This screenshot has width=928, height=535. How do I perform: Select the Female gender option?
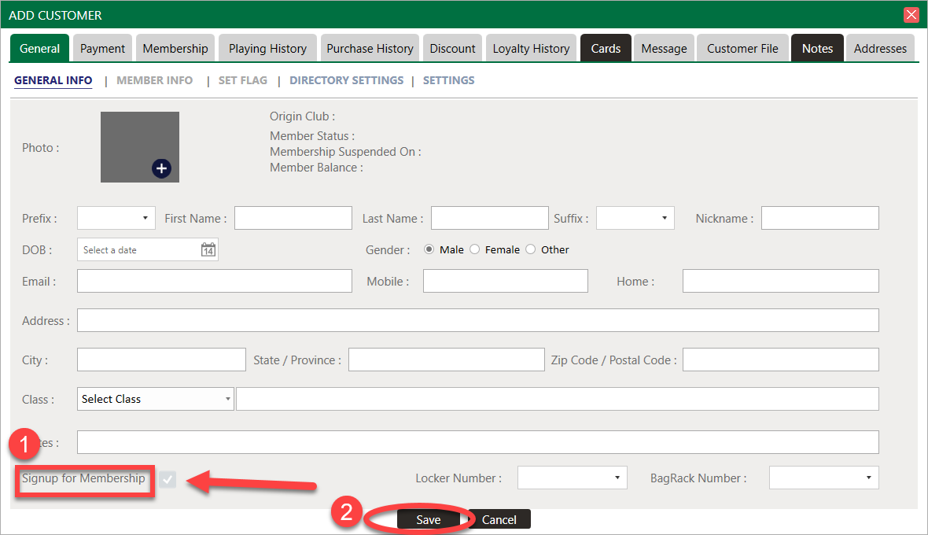point(475,249)
